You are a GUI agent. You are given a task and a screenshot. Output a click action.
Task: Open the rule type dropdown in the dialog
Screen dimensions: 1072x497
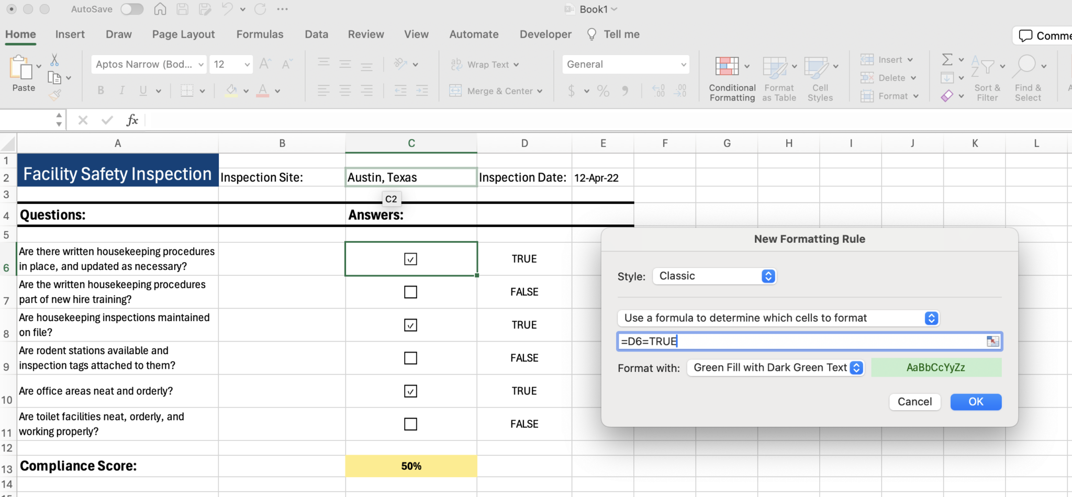pyautogui.click(x=778, y=318)
